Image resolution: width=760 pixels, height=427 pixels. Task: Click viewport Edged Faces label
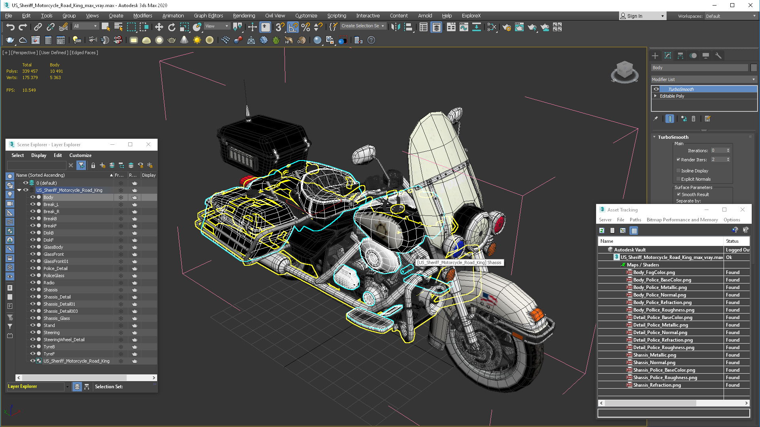[84, 53]
